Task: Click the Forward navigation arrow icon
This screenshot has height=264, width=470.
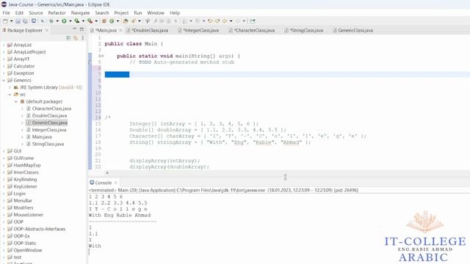Action: pos(238,21)
